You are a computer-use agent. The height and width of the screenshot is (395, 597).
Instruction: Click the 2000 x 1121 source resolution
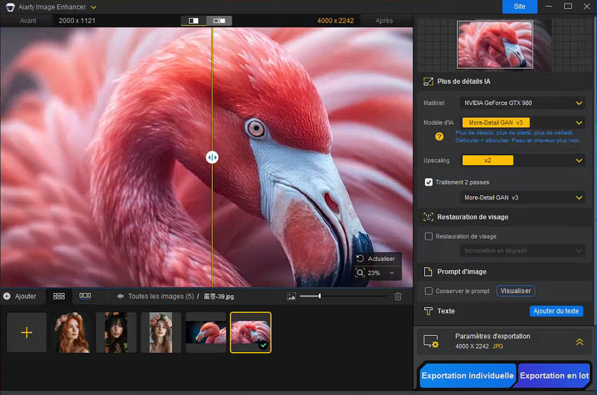77,20
